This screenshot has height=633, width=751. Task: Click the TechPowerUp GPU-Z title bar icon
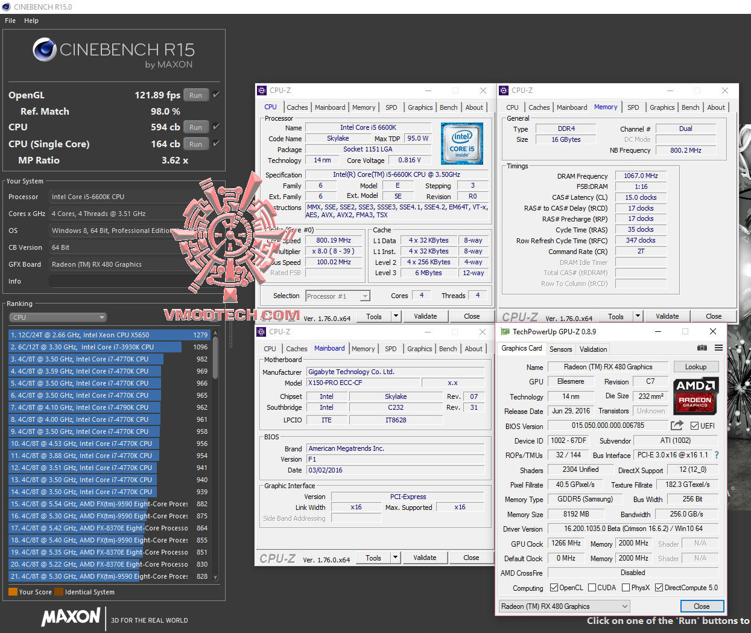[x=504, y=331]
